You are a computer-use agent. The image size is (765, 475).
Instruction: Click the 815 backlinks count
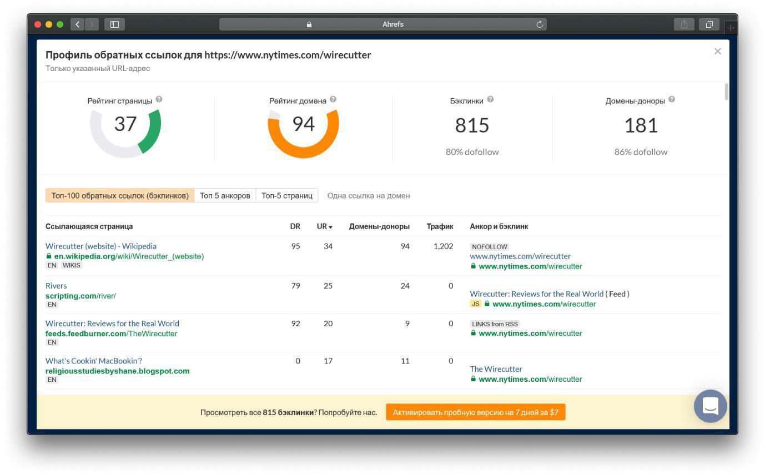click(472, 125)
